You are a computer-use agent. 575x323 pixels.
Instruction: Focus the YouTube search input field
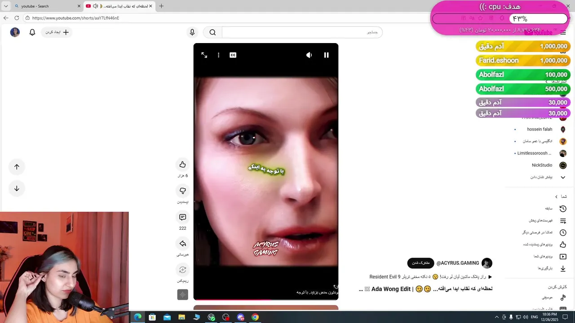[x=302, y=32]
